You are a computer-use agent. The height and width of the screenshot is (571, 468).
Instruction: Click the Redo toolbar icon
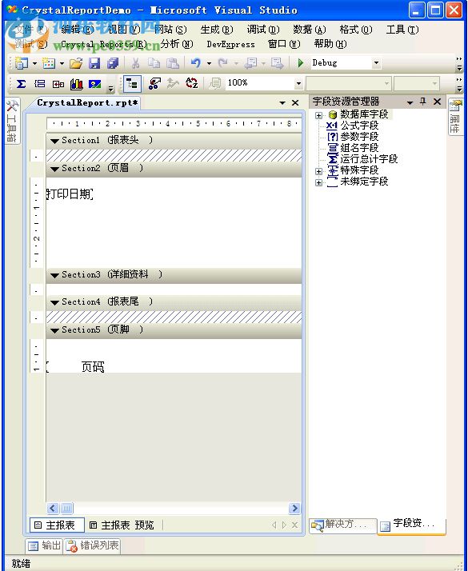(x=222, y=63)
